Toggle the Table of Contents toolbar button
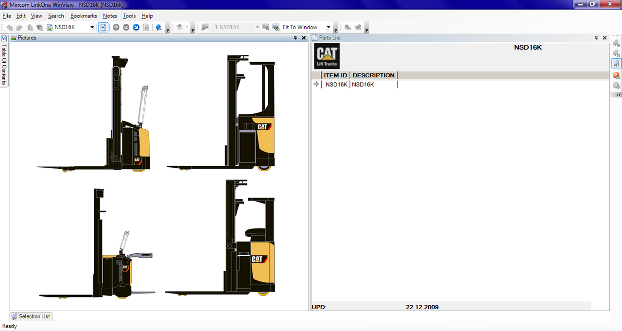Image resolution: width=622 pixels, height=331 pixels. point(103,27)
